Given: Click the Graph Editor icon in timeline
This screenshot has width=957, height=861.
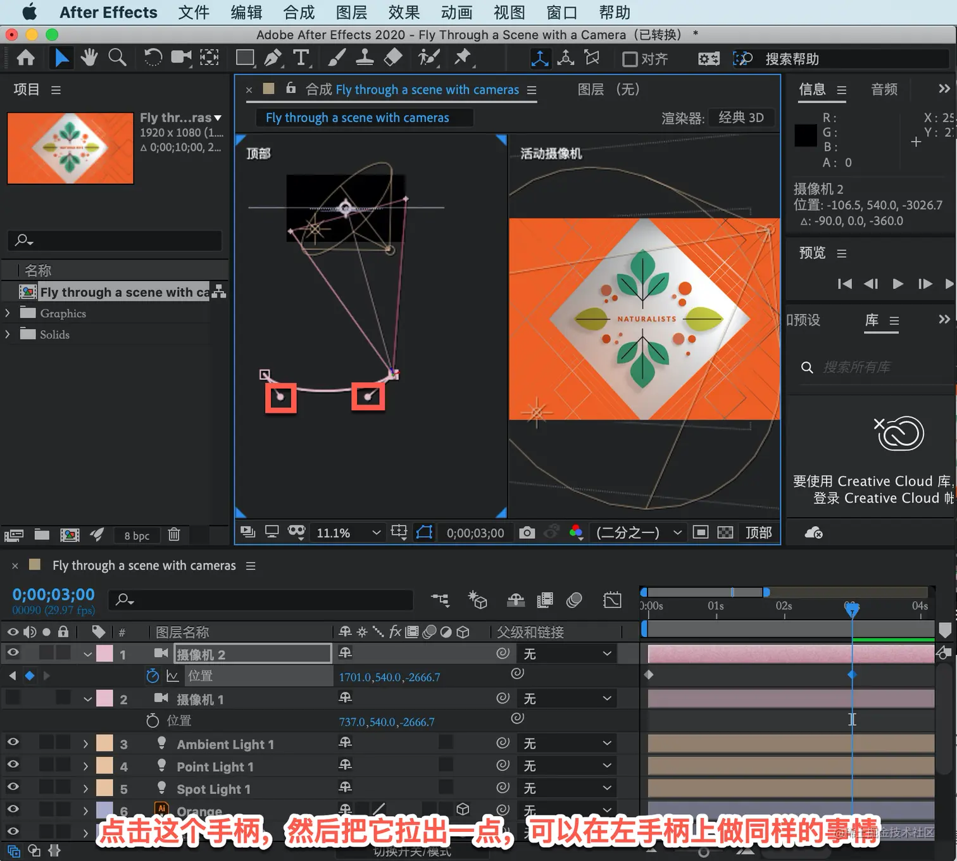Looking at the screenshot, I should coord(613,600).
